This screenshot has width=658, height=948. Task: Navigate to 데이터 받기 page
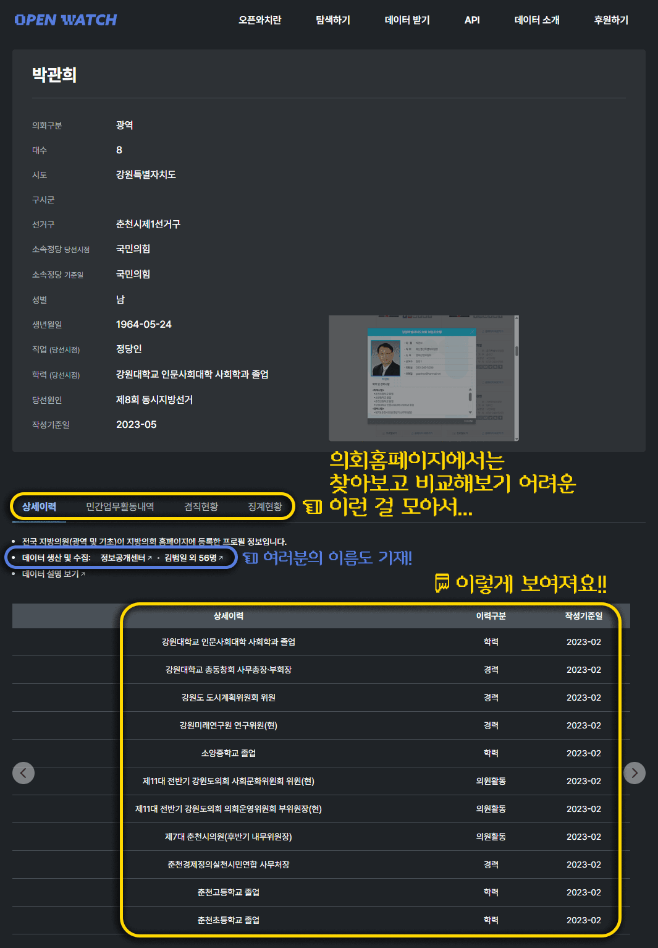[x=407, y=20]
